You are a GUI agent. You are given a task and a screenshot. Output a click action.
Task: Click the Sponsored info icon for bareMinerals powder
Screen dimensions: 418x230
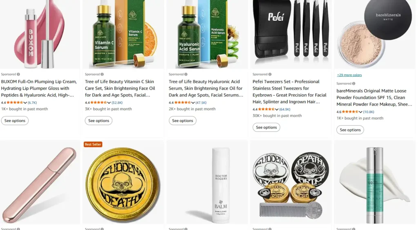[354, 84]
